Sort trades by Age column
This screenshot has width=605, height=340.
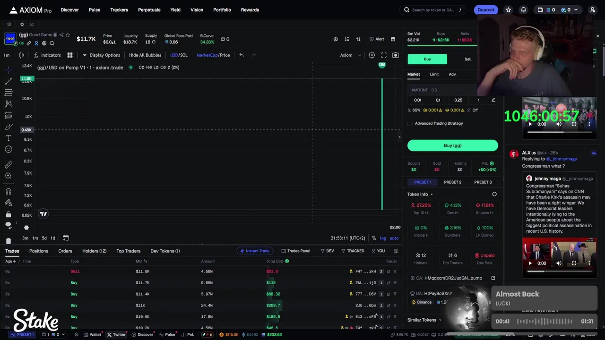point(10,261)
